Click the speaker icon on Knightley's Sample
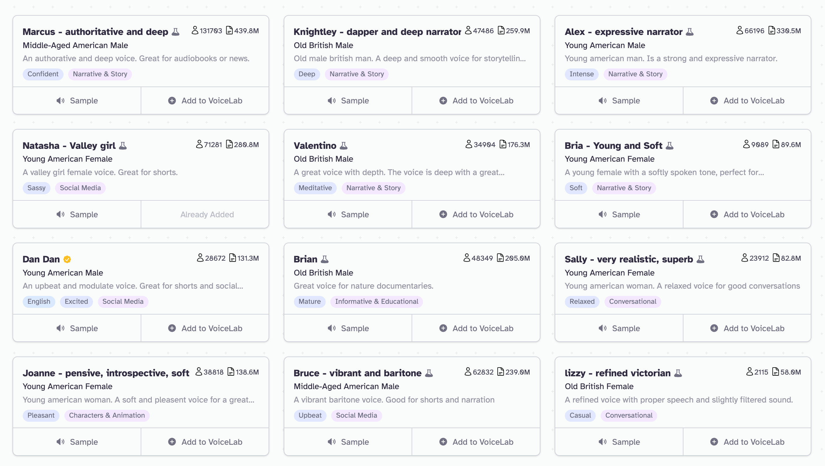 [x=332, y=100]
